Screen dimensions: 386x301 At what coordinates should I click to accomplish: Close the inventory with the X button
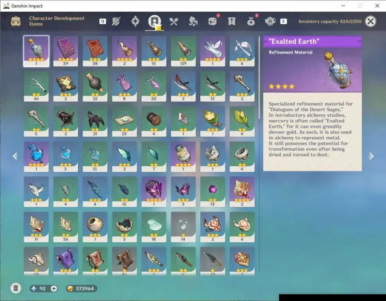(x=371, y=21)
